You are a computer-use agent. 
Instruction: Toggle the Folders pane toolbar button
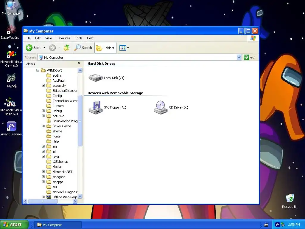point(105,48)
